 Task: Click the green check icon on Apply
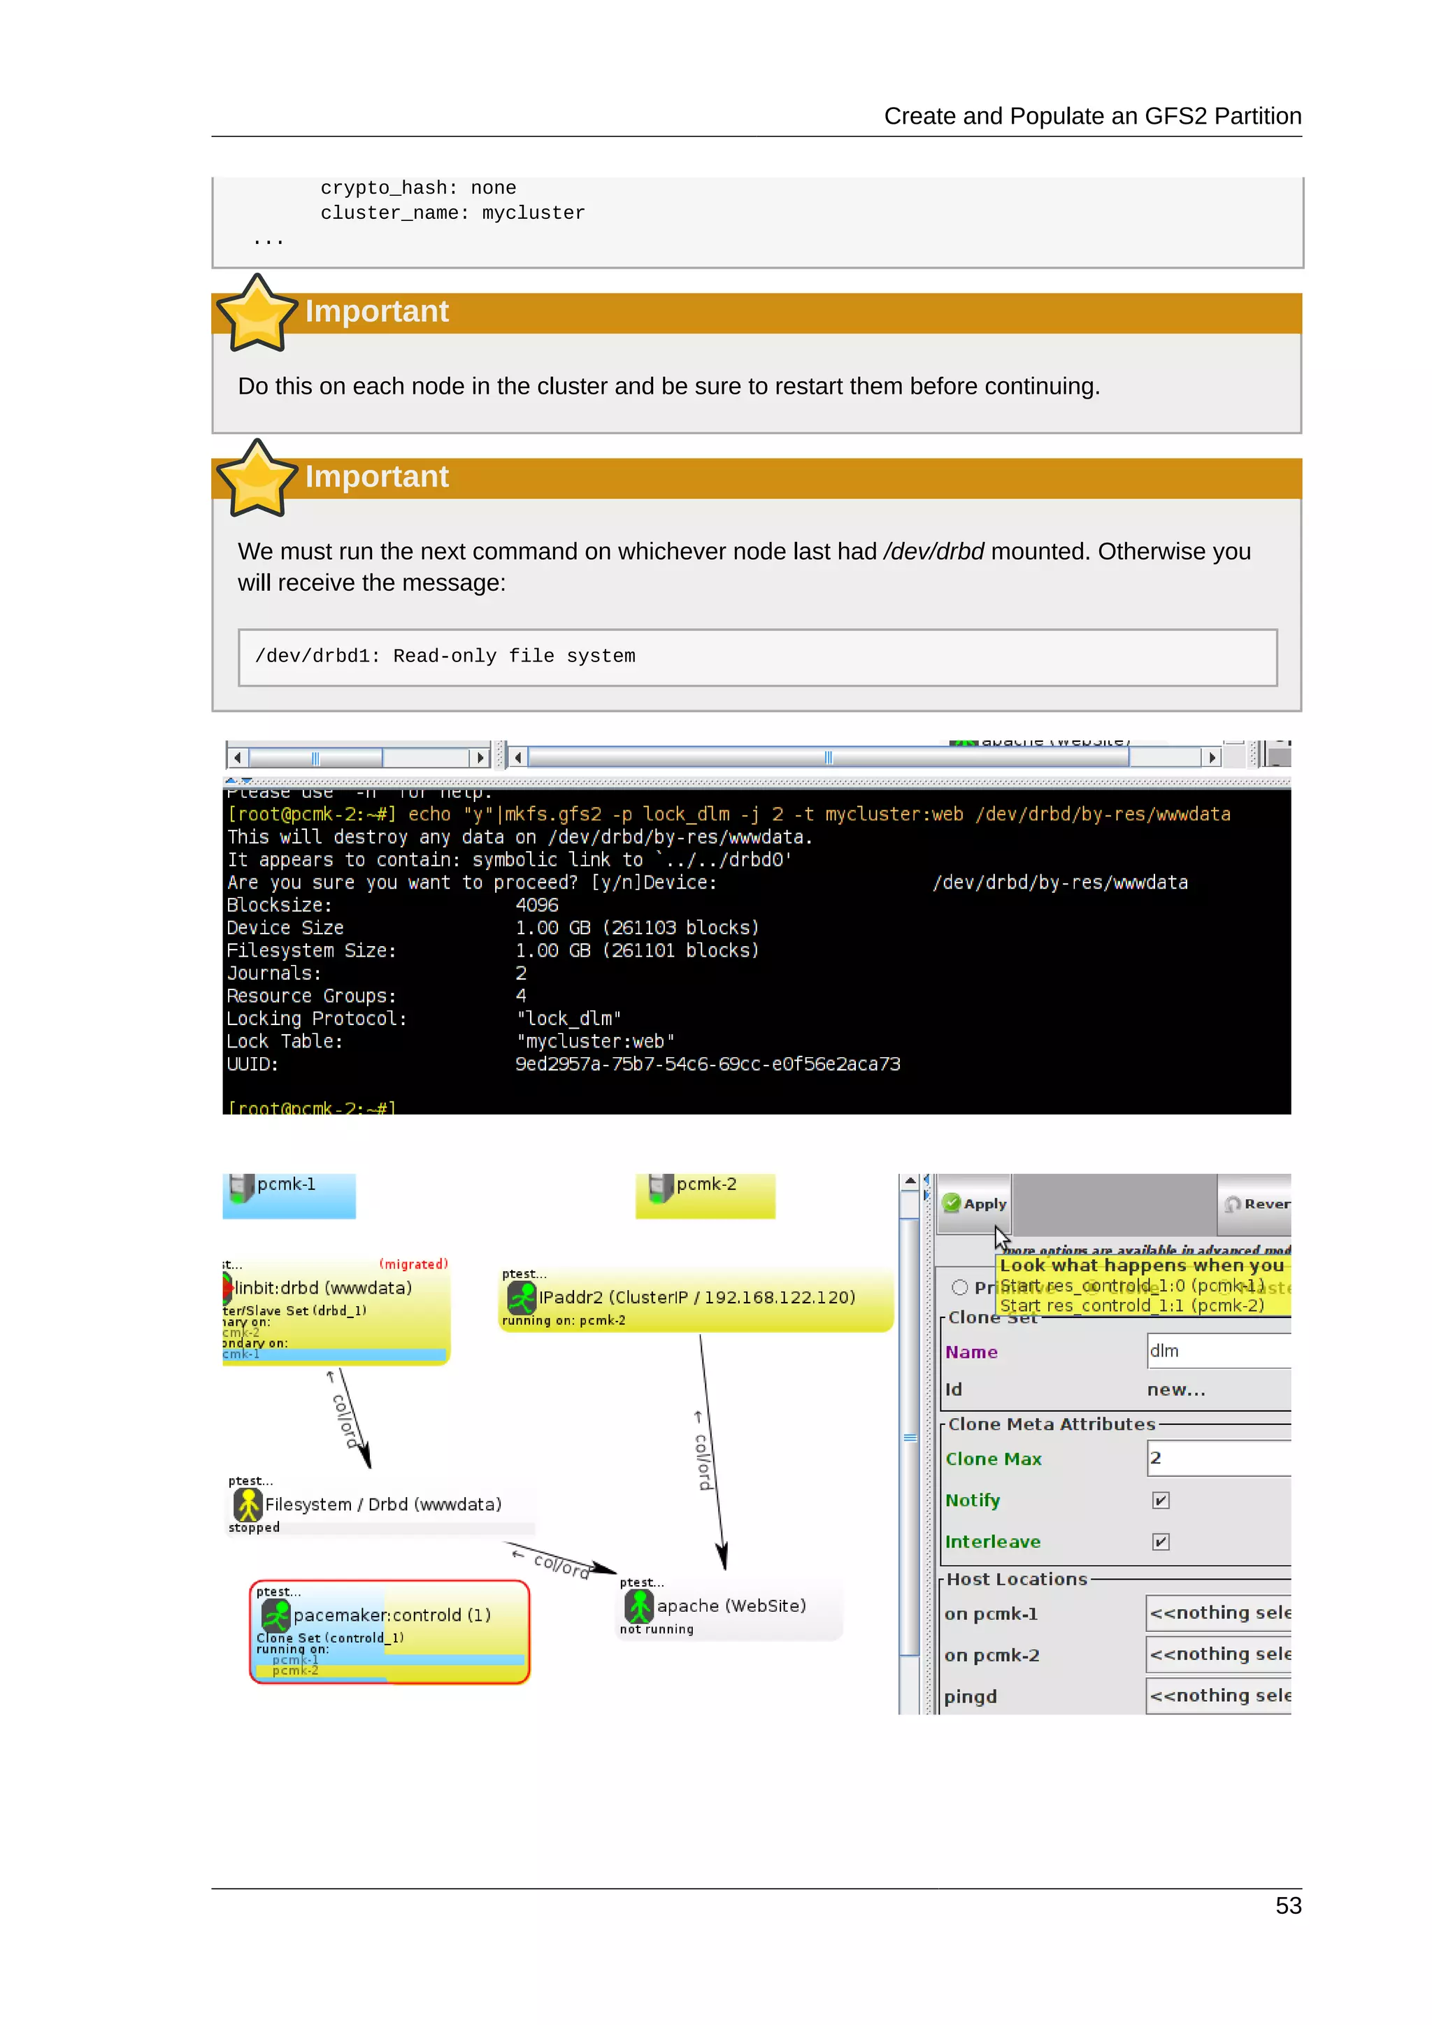(x=952, y=1203)
